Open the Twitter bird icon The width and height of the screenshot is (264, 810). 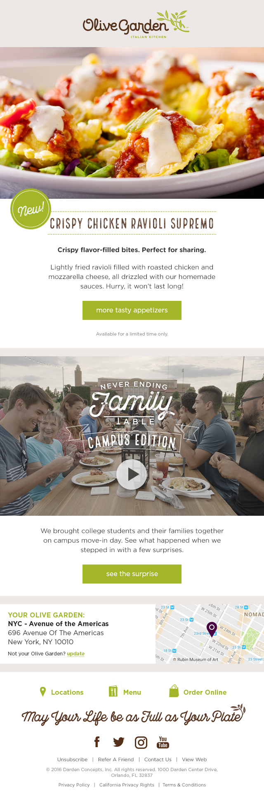[119, 742]
